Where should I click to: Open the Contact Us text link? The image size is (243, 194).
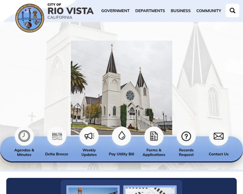(219, 154)
